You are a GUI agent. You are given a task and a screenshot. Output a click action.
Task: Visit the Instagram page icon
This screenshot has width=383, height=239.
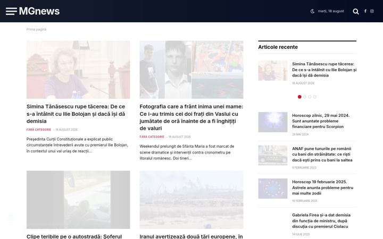[x=372, y=11]
